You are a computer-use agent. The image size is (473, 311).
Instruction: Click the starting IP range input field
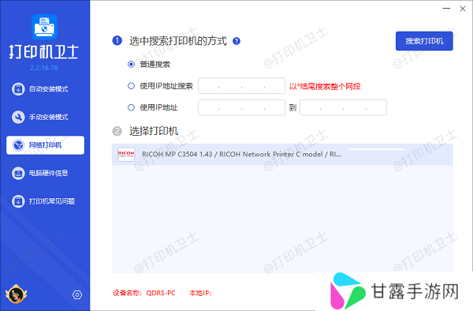242,107
